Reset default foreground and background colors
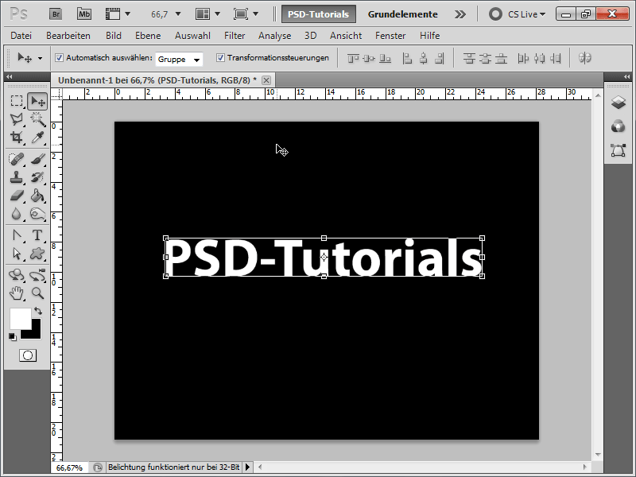The width and height of the screenshot is (636, 477). [13, 336]
